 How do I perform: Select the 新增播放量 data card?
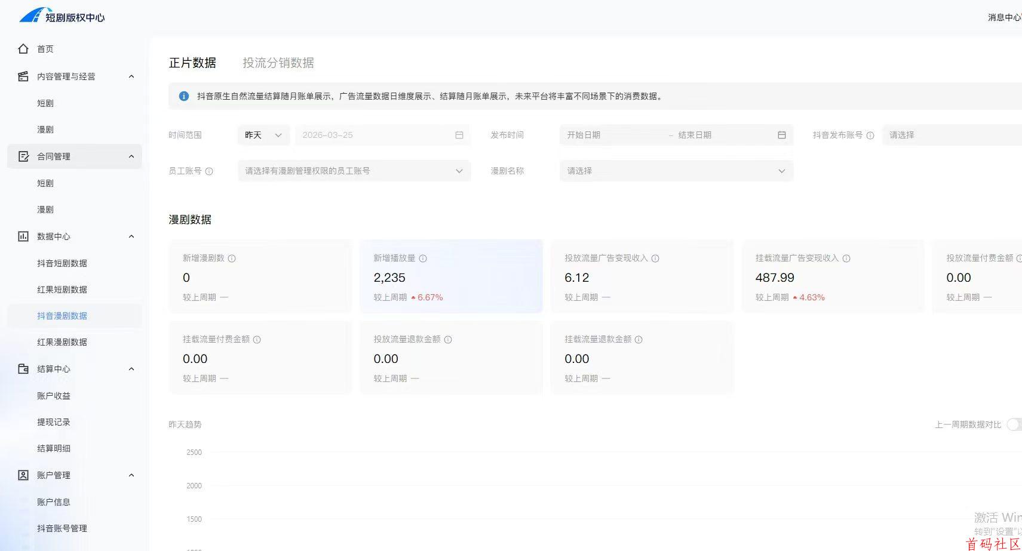click(451, 276)
